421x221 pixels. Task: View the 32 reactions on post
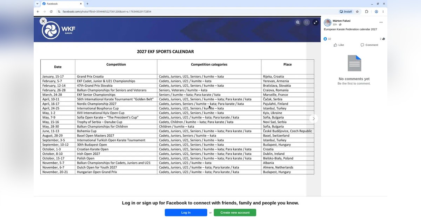327,39
